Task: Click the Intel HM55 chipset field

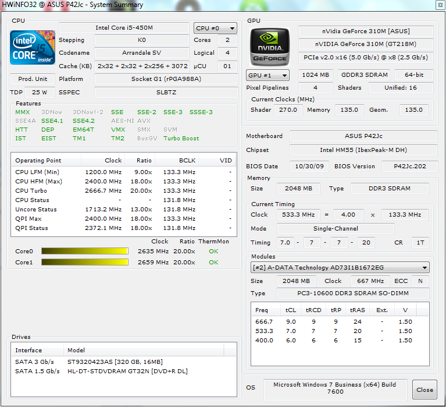Action: (x=363, y=150)
